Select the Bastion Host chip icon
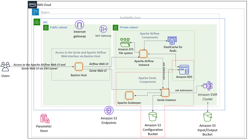The height and width of the screenshot is (140, 249). tap(79, 67)
